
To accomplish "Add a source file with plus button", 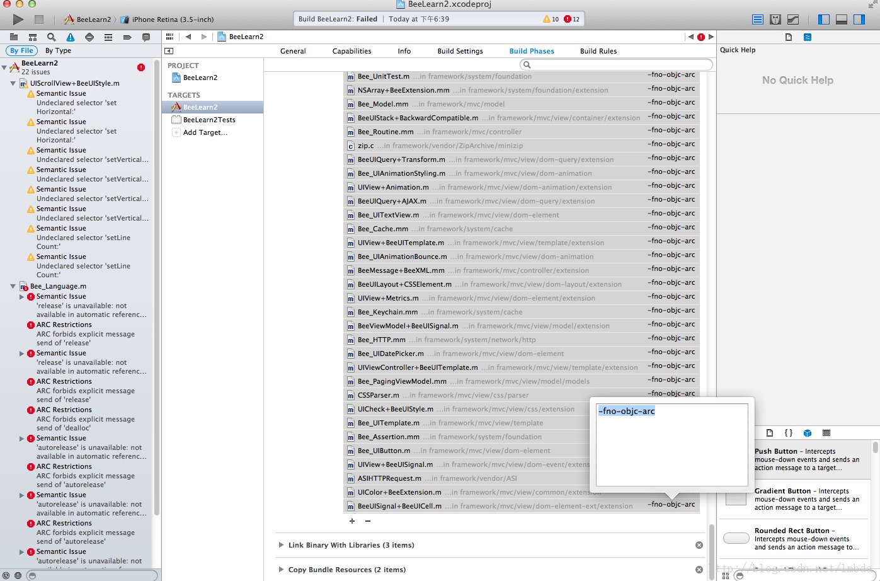I will [352, 521].
